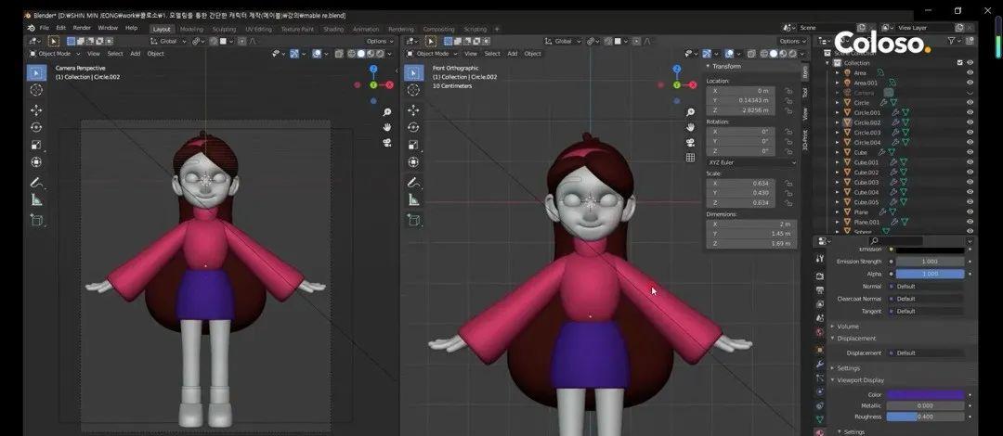Create new scene button next to Scene

861,28
